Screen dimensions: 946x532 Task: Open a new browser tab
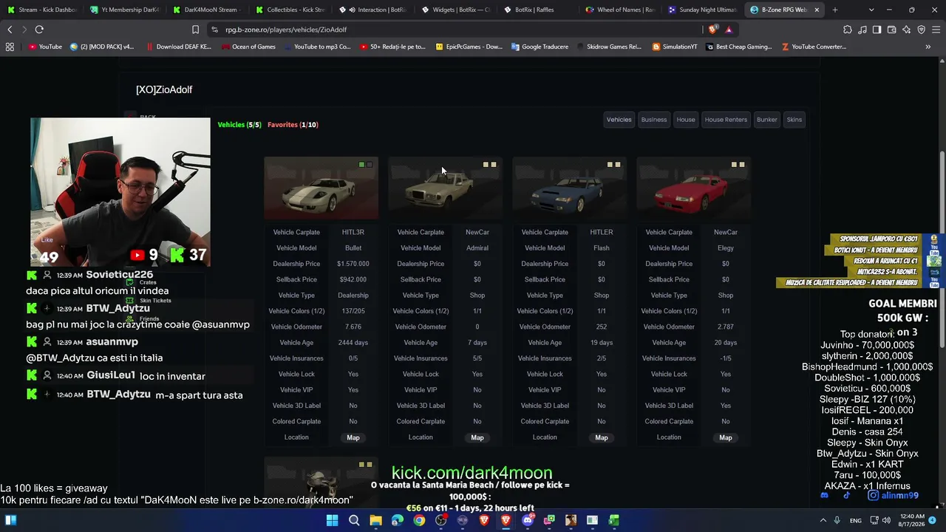coord(835,10)
